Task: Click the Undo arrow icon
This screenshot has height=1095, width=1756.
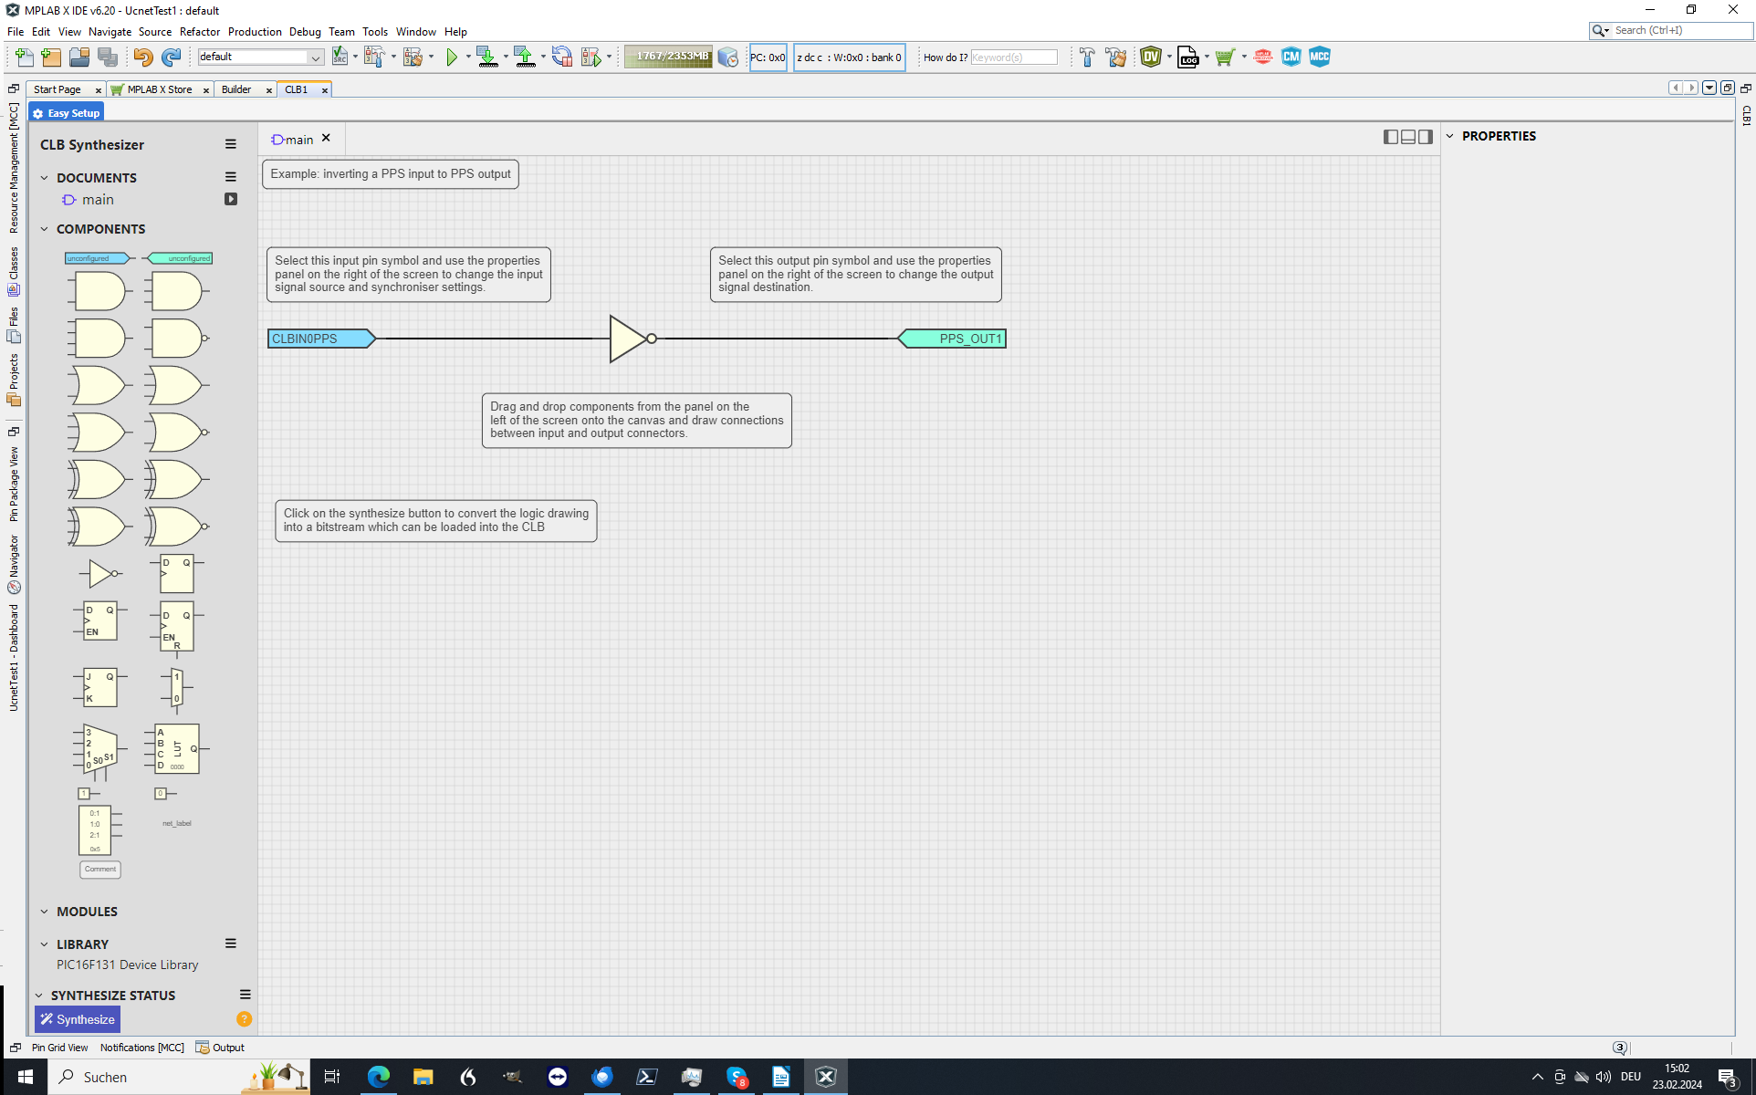Action: [143, 57]
